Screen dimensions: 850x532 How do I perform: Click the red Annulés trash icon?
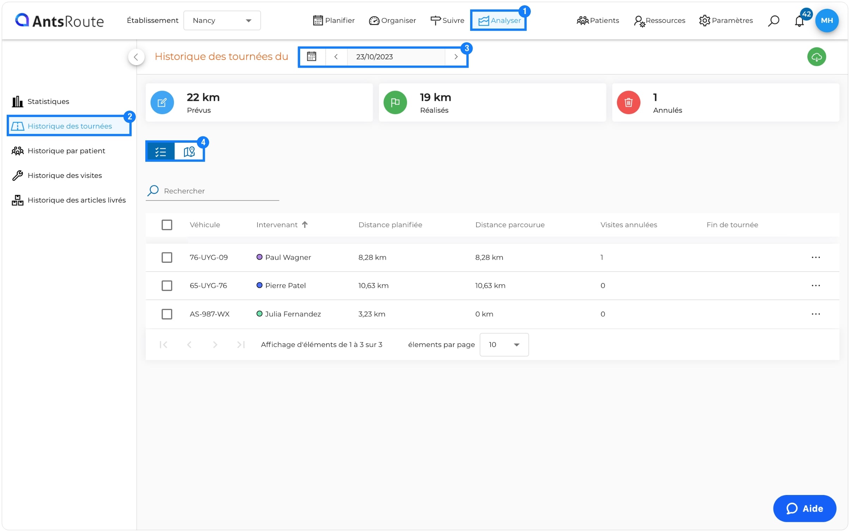[x=628, y=103]
